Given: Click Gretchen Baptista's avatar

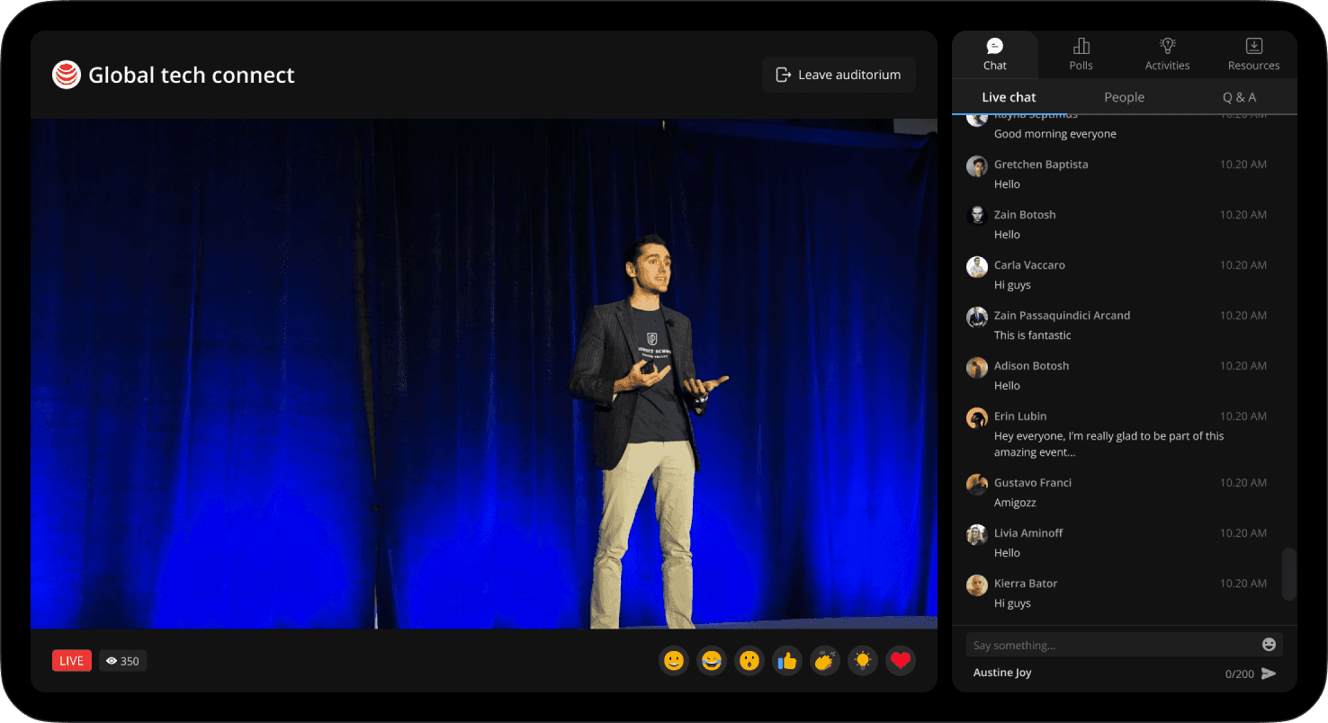Looking at the screenshot, I should (x=977, y=165).
